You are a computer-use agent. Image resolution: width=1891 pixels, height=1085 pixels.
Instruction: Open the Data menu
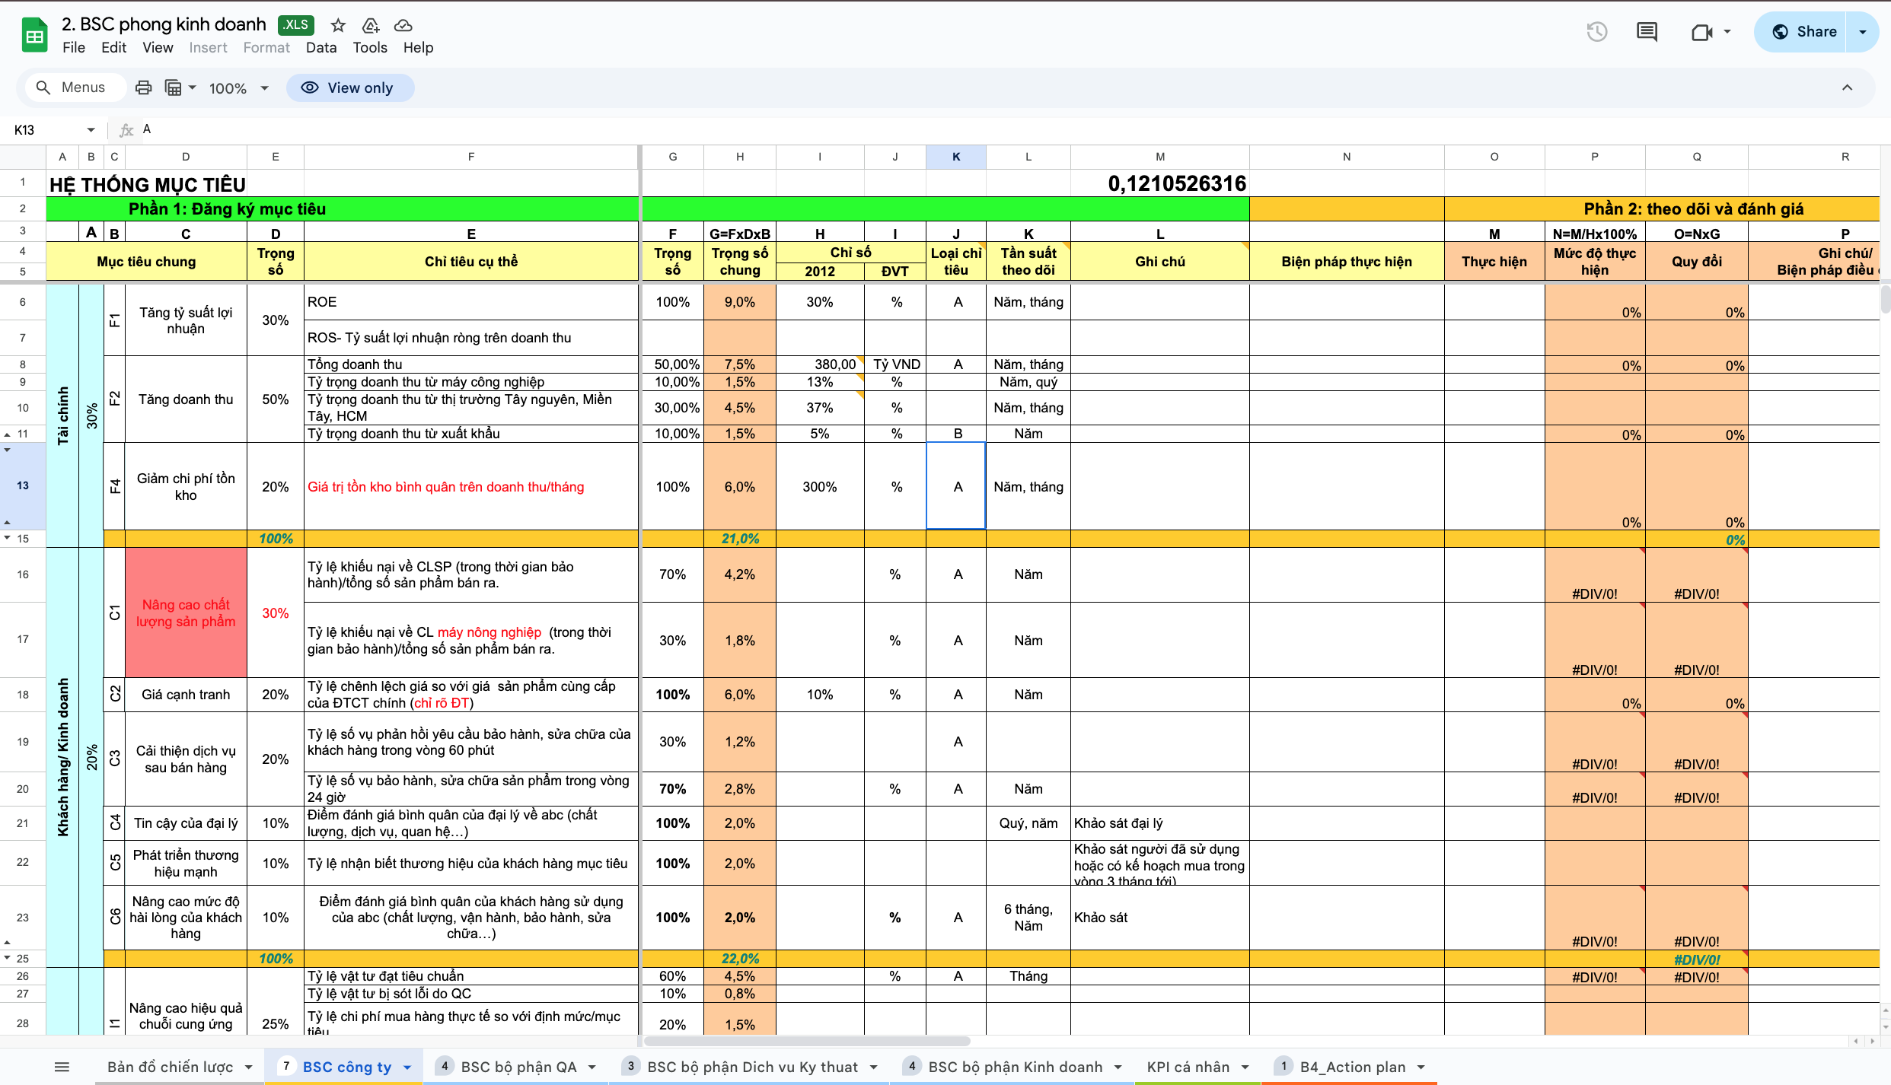(x=320, y=47)
